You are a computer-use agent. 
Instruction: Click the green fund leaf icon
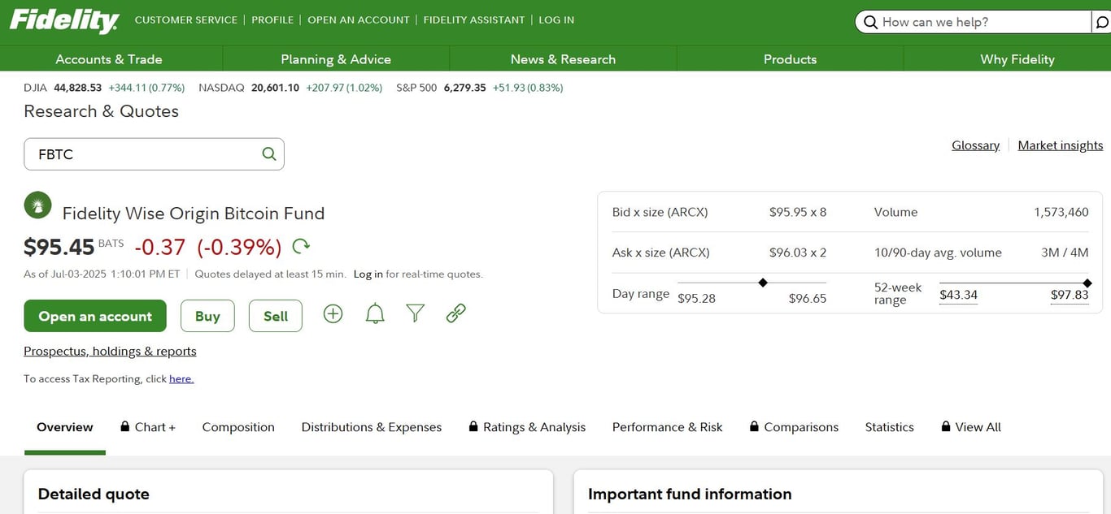37,205
